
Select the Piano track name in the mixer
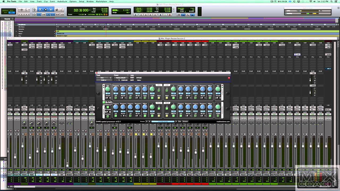(99, 175)
